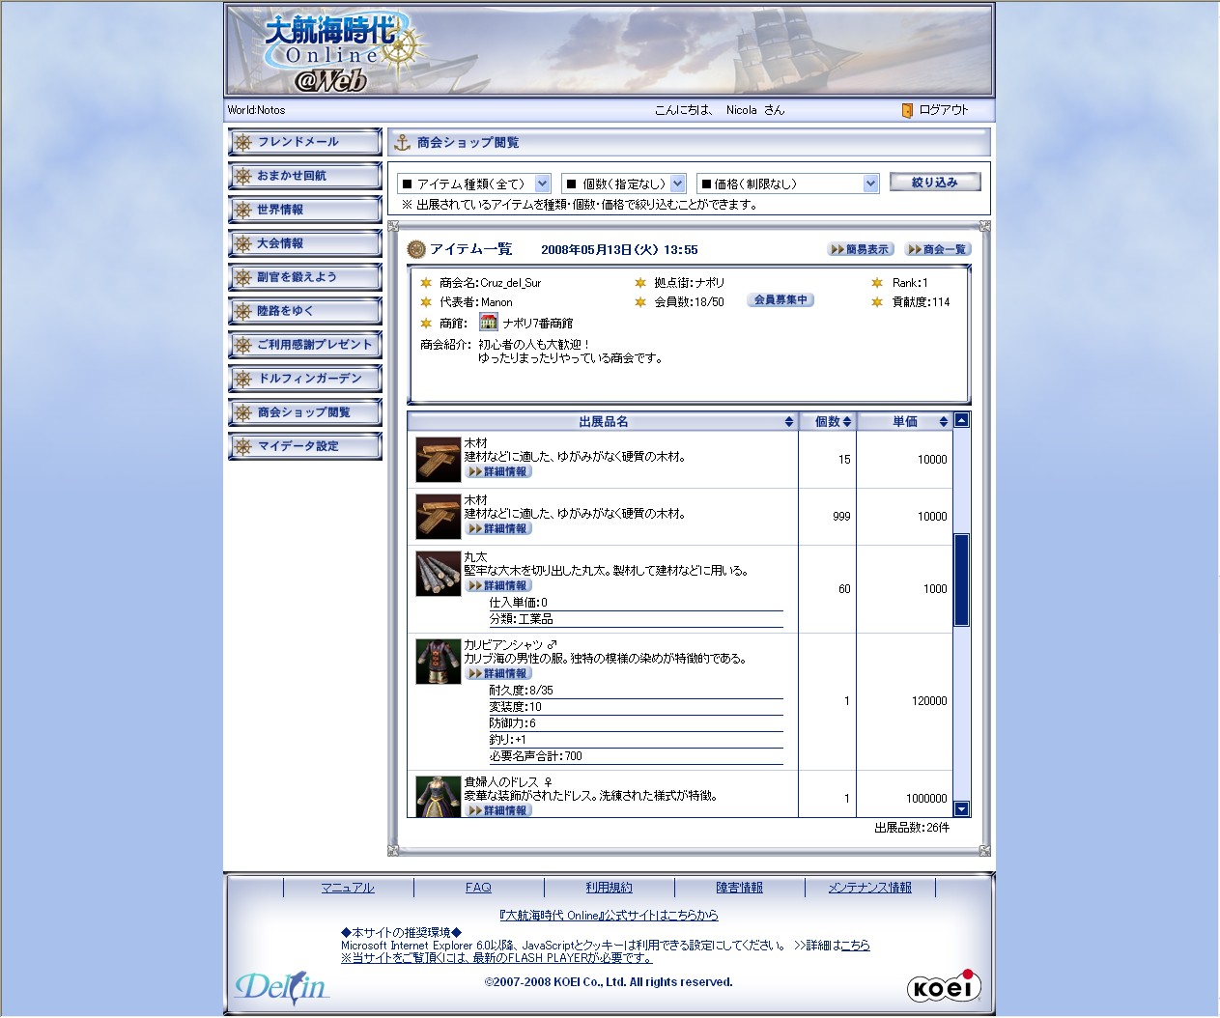The width and height of the screenshot is (1220, 1018).
Task: Select ご利用感謝プレゼント in sidebar
Action: [305, 345]
